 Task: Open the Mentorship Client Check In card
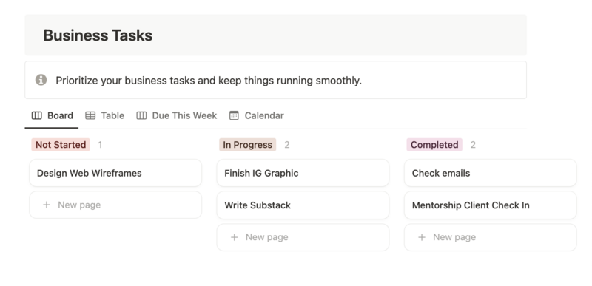[491, 205]
